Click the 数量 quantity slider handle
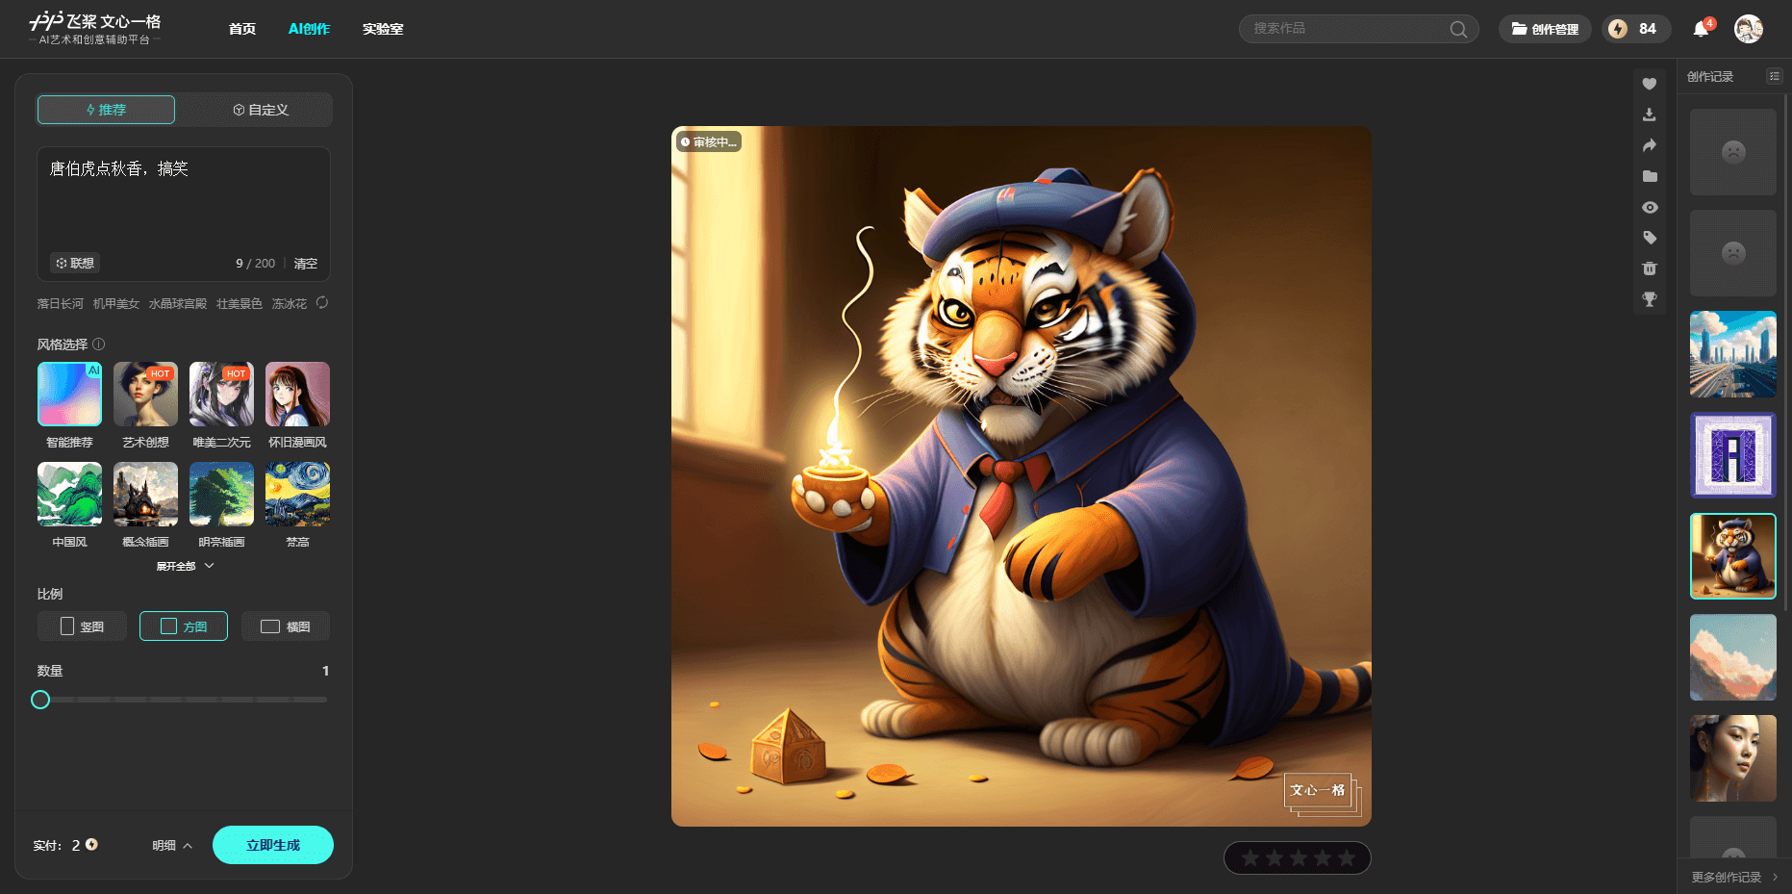 tap(40, 700)
